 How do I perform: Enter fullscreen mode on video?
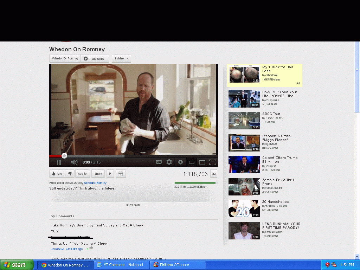coord(213,162)
